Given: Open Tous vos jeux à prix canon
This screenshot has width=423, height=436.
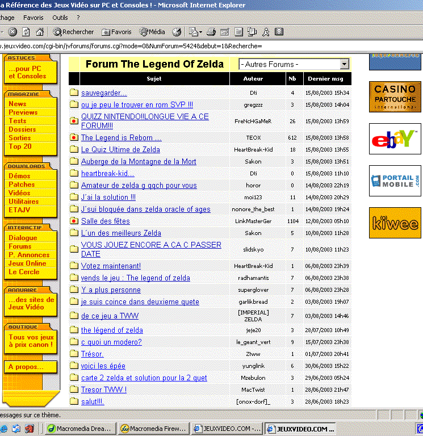Looking at the screenshot, I should click(x=31, y=341).
